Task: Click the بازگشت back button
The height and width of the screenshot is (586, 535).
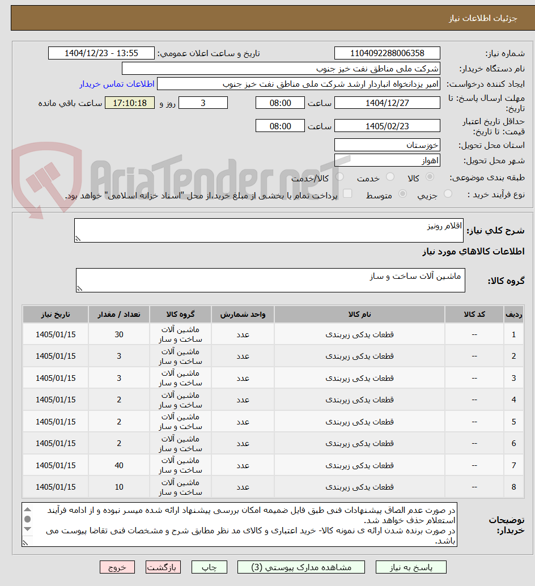Action: tap(163, 567)
